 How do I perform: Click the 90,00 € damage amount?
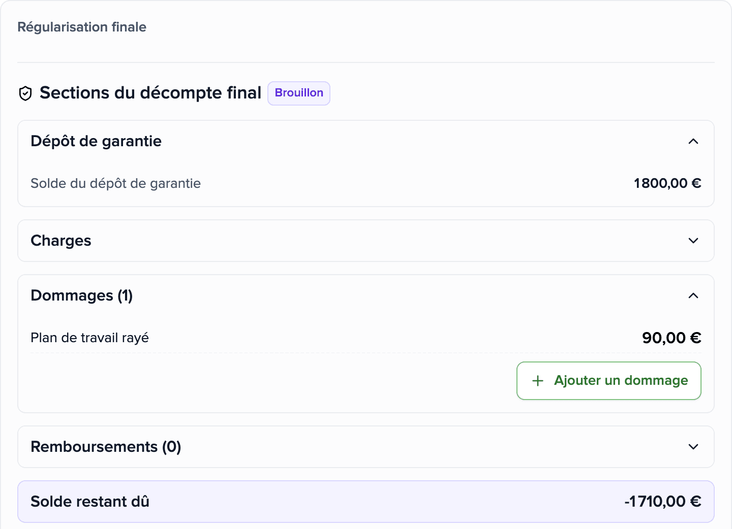point(672,338)
